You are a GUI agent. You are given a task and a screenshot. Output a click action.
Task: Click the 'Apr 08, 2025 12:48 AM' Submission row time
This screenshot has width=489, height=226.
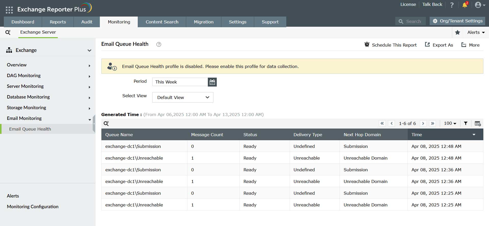tap(436, 146)
